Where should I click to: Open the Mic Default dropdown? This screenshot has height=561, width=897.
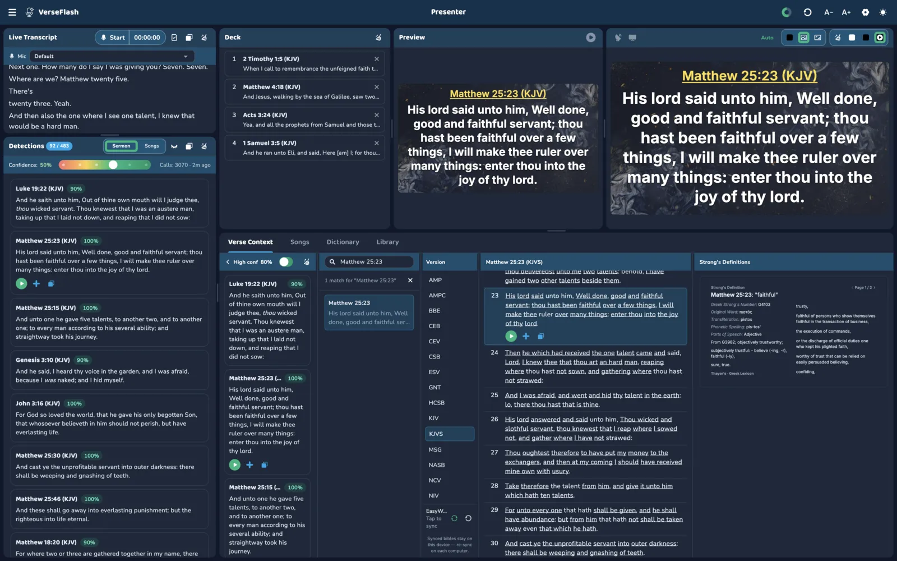pos(111,56)
